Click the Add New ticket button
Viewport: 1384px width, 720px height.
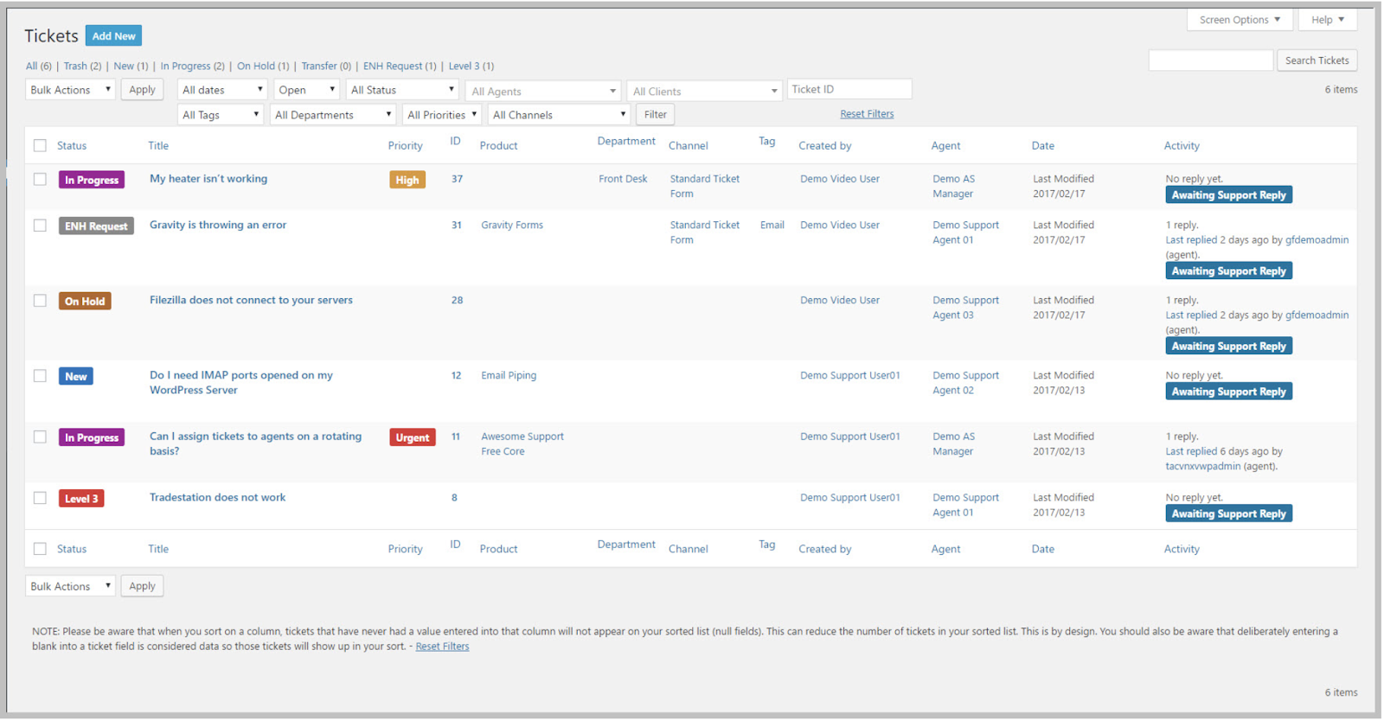113,36
